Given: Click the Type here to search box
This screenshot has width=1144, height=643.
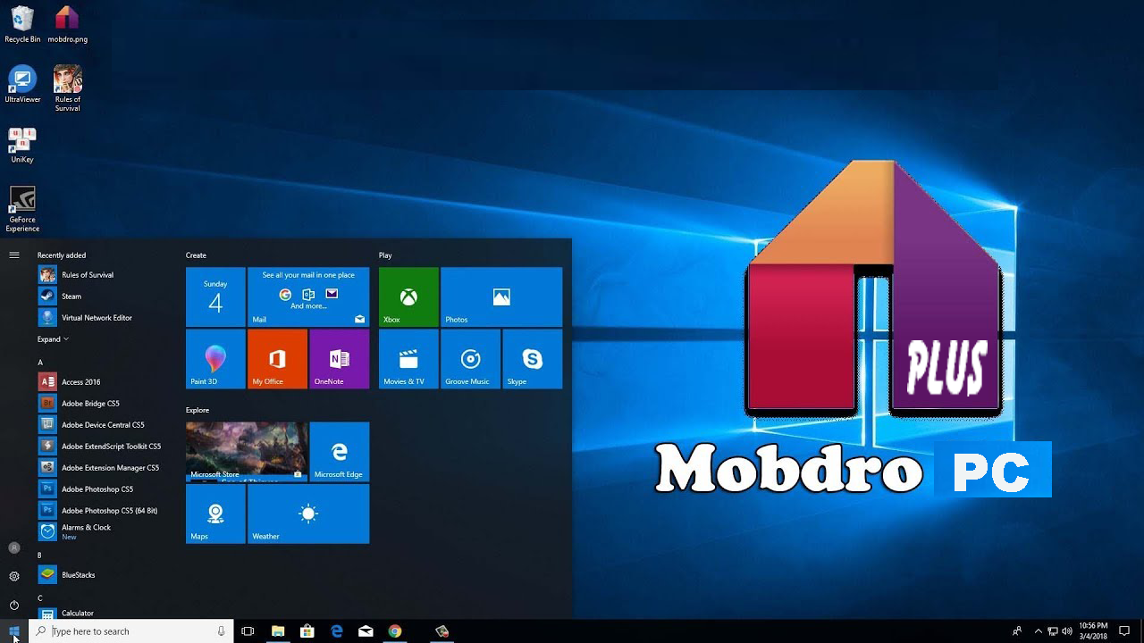Looking at the screenshot, I should click(x=131, y=631).
